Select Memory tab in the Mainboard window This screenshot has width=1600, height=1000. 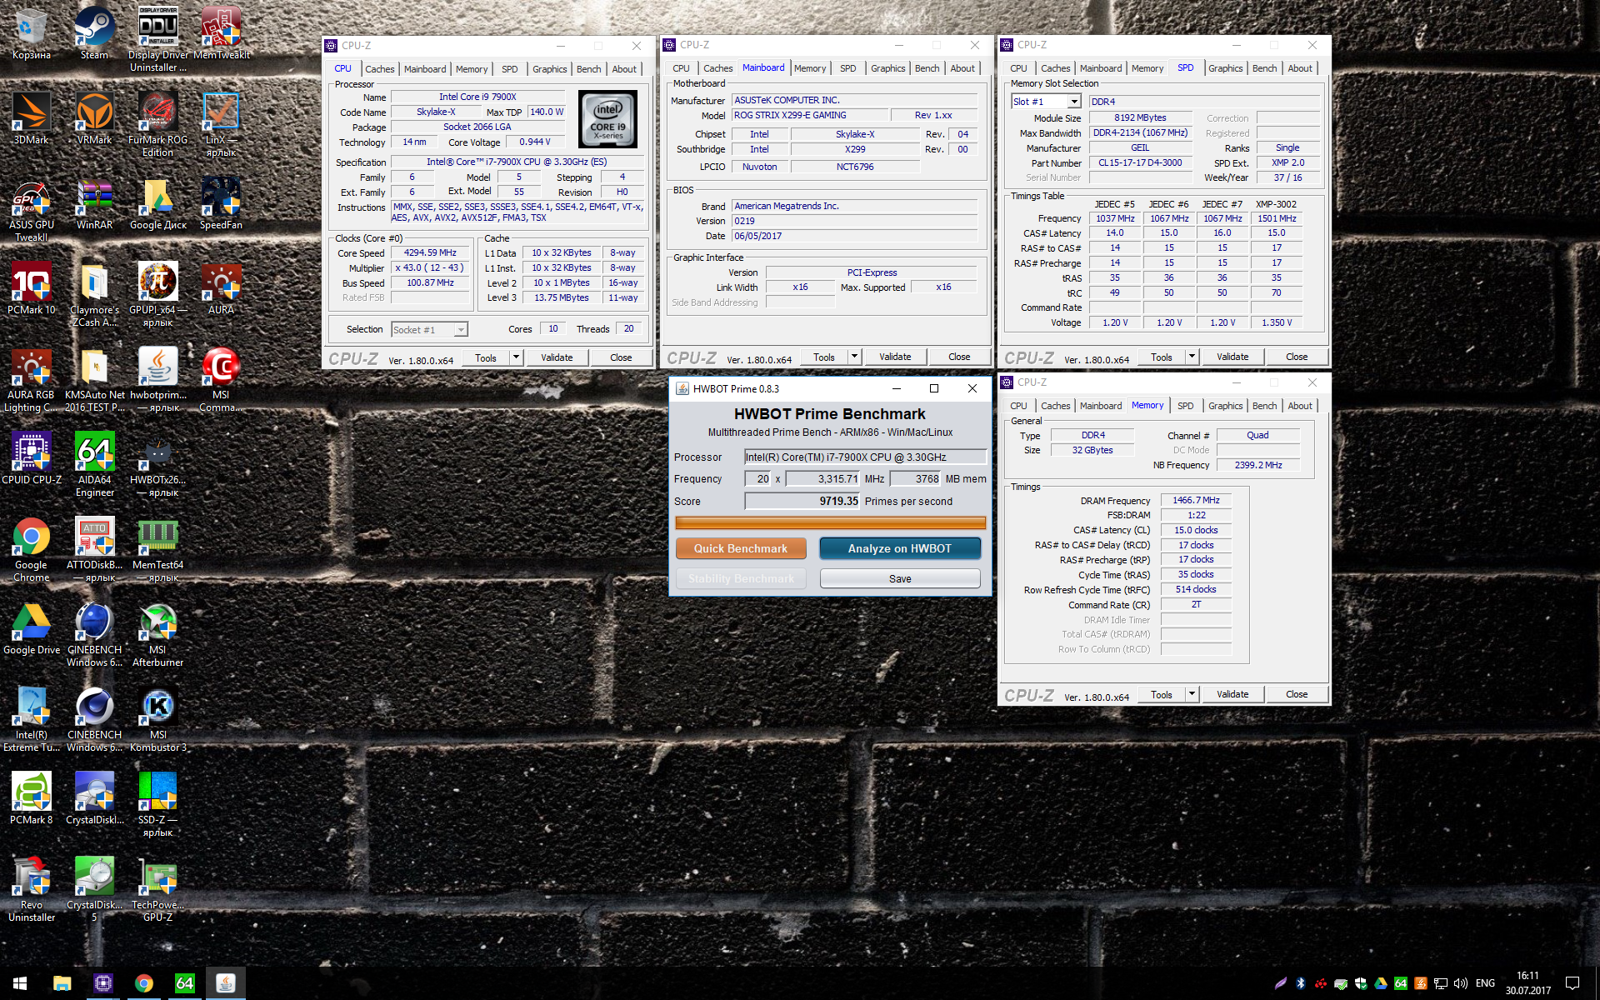click(809, 68)
